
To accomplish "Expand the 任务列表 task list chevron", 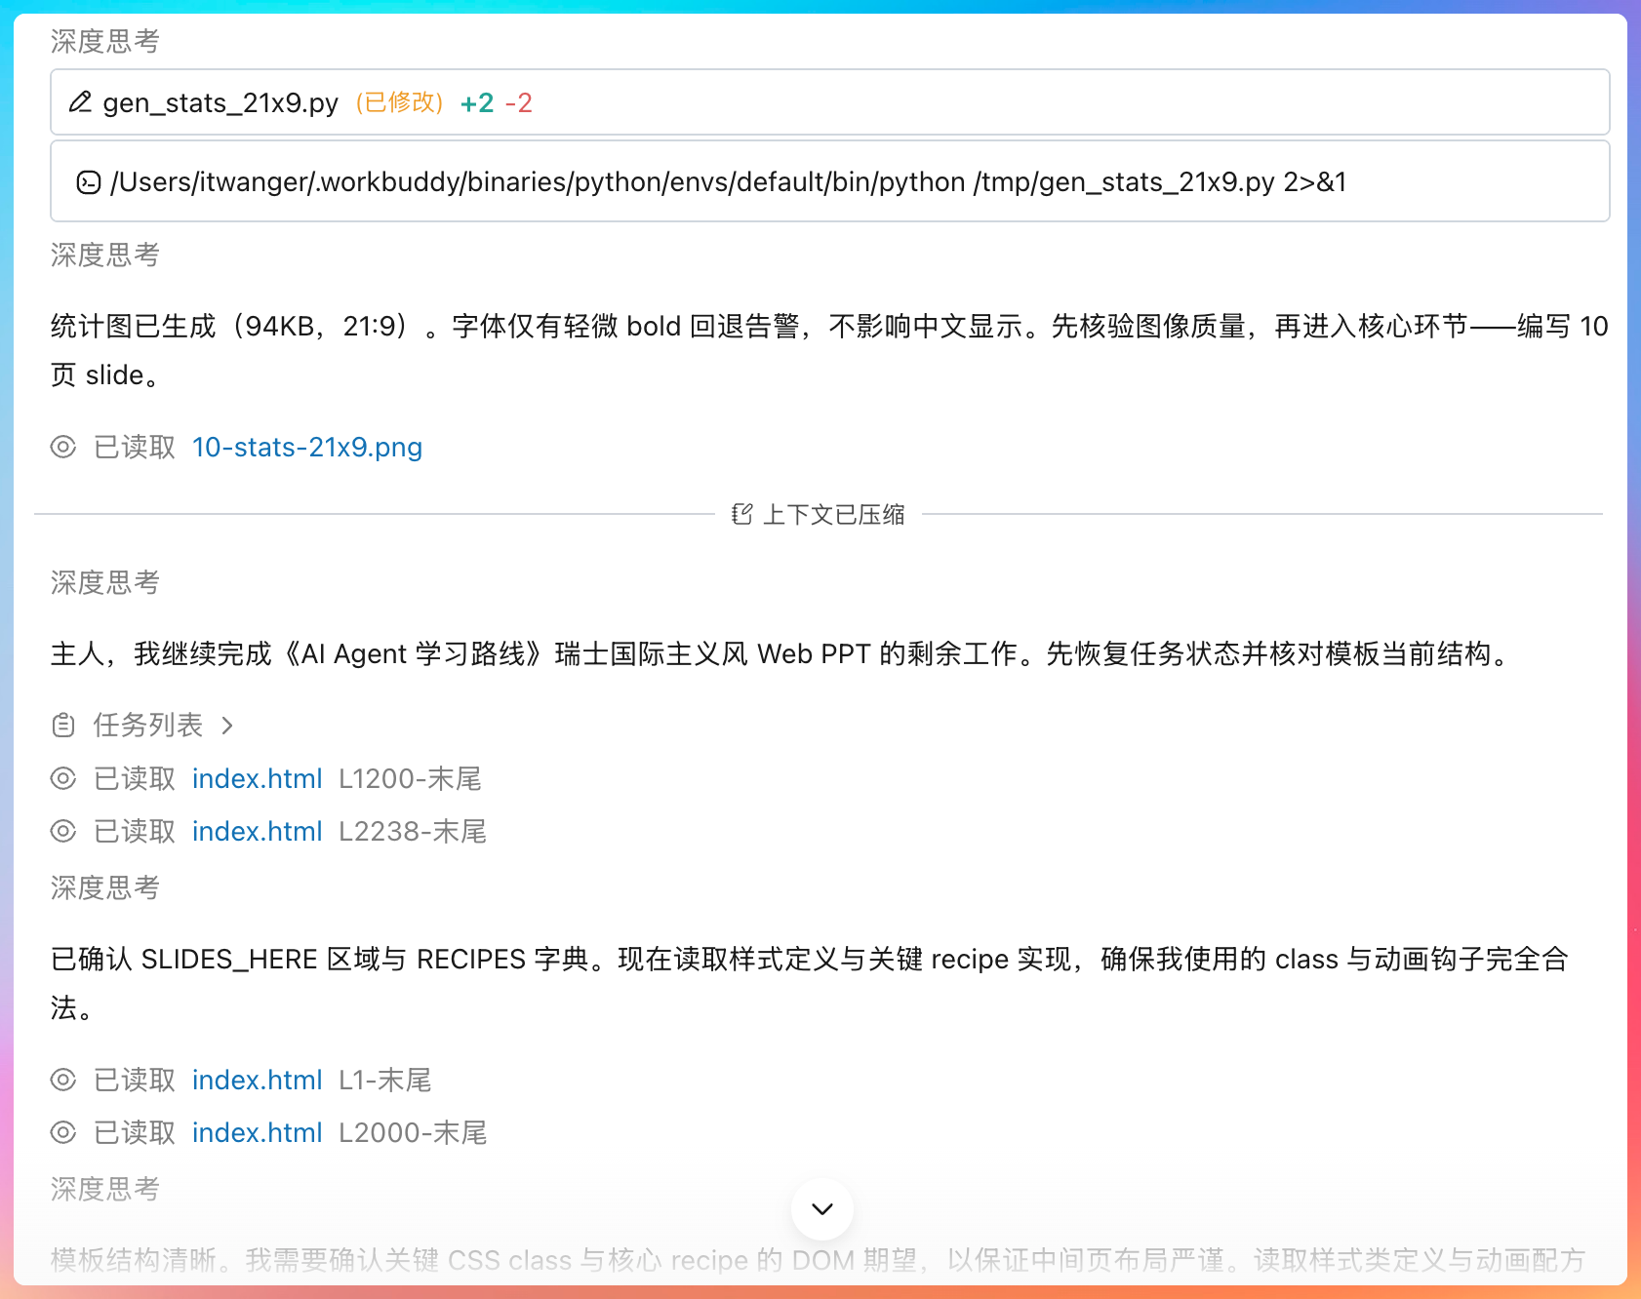I will coord(227,726).
